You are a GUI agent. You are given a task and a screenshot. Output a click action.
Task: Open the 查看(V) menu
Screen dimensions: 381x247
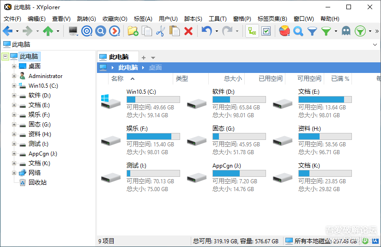tap(61, 19)
